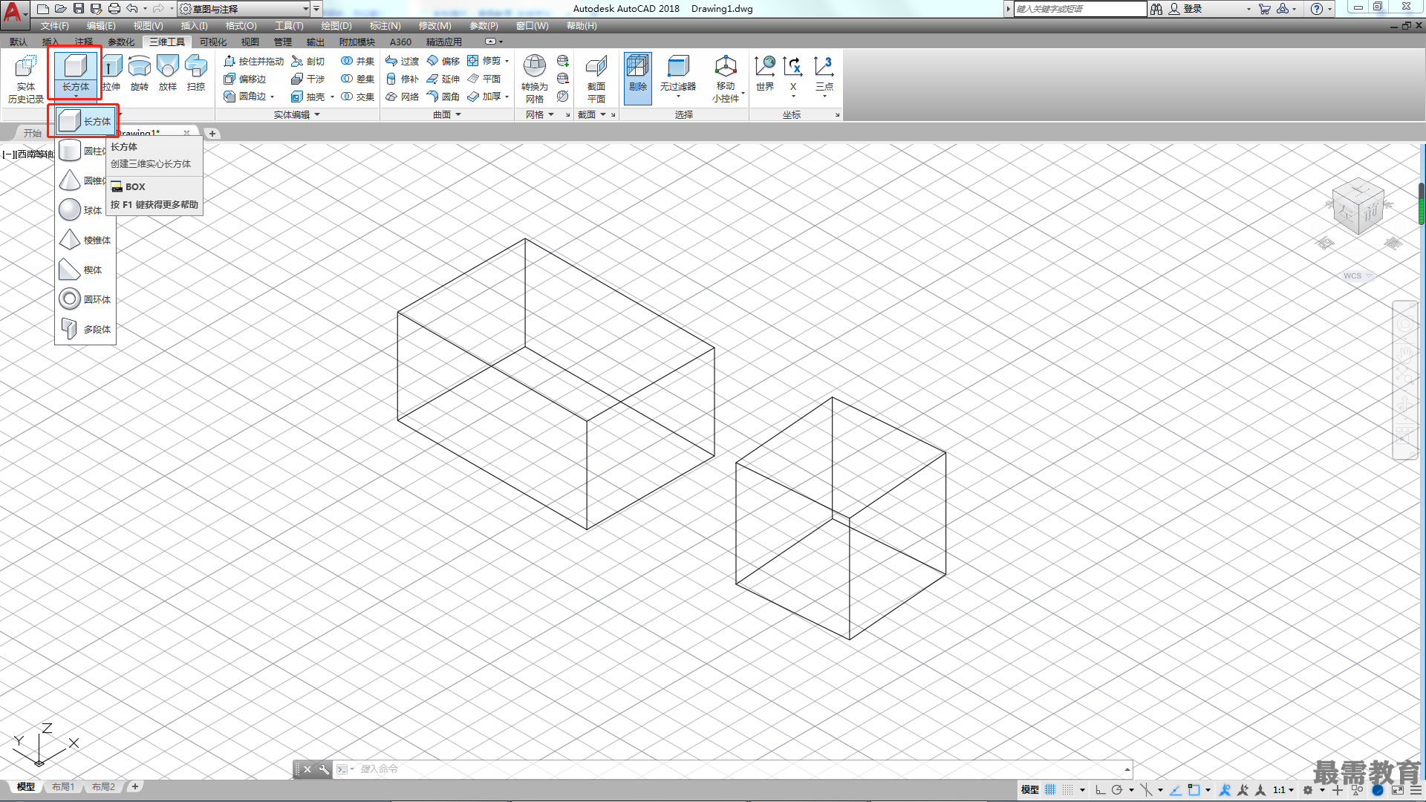
Task: Click the plot/print icon in quick access toolbar
Action: click(114, 9)
